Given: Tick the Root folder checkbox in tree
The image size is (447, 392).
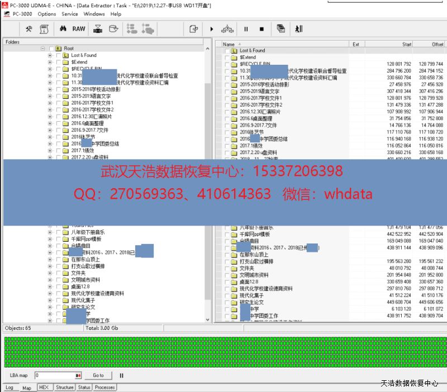Looking at the screenshot, I should click(52, 49).
